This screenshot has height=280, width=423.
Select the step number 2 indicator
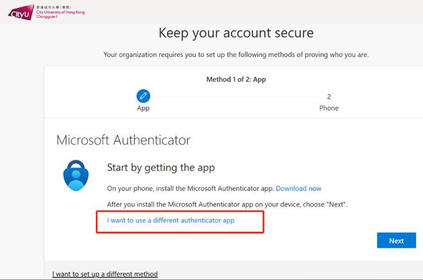pyautogui.click(x=329, y=97)
